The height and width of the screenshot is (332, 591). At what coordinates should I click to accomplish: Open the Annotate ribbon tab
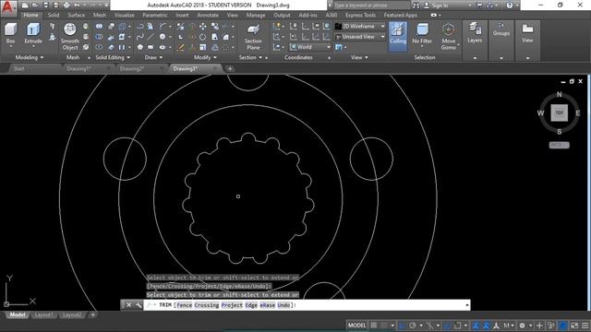point(208,15)
